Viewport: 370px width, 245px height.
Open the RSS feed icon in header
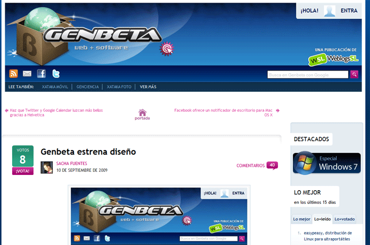[13, 74]
